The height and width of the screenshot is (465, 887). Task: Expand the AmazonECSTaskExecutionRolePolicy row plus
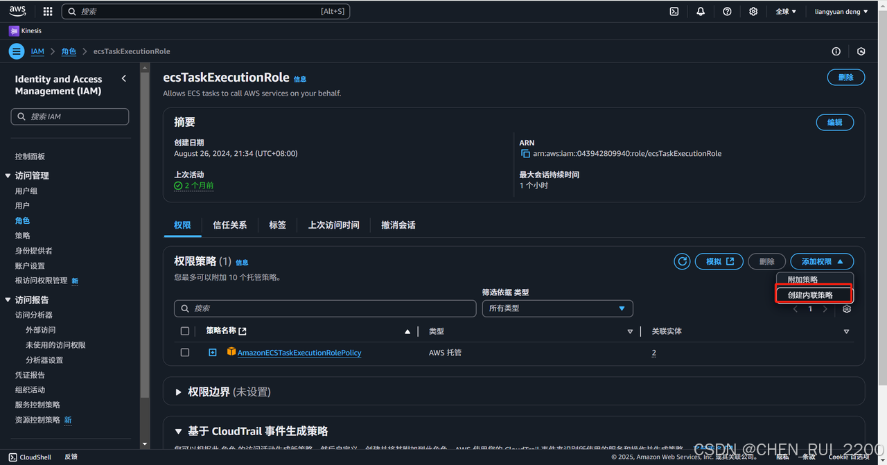[x=213, y=352]
